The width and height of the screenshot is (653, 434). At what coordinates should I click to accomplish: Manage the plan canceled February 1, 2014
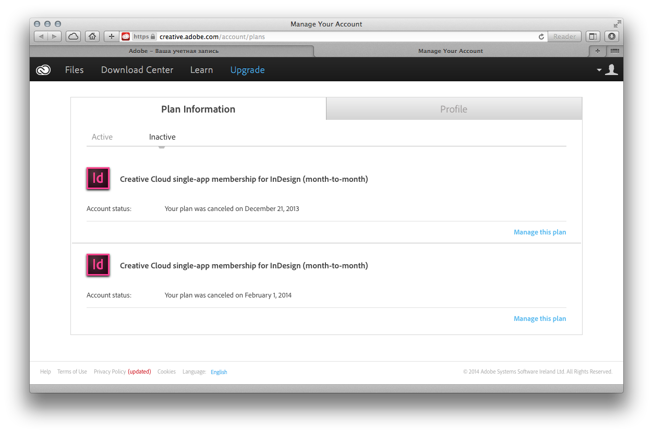coord(539,319)
